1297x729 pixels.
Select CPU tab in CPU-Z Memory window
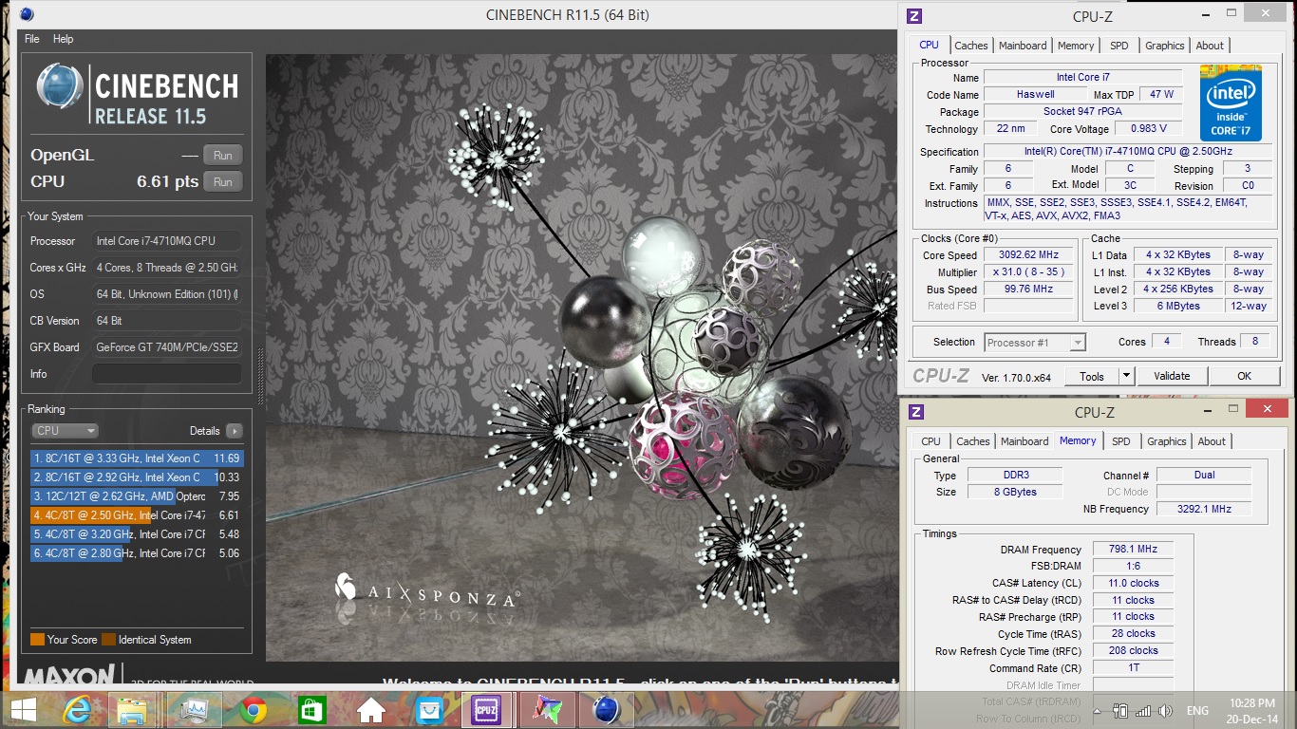[930, 441]
